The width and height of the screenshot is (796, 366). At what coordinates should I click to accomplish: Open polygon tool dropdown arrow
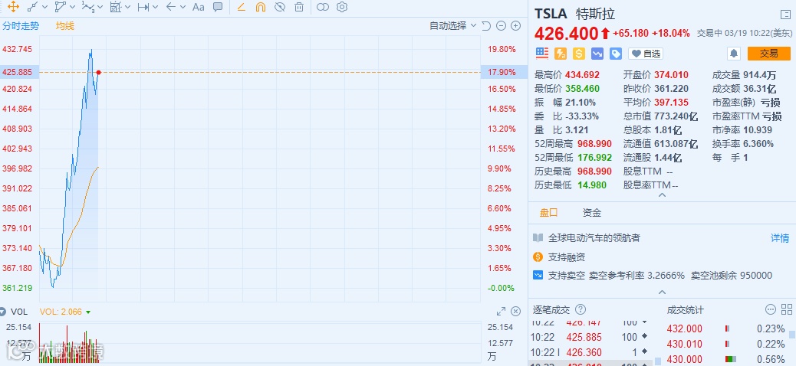[x=72, y=7]
